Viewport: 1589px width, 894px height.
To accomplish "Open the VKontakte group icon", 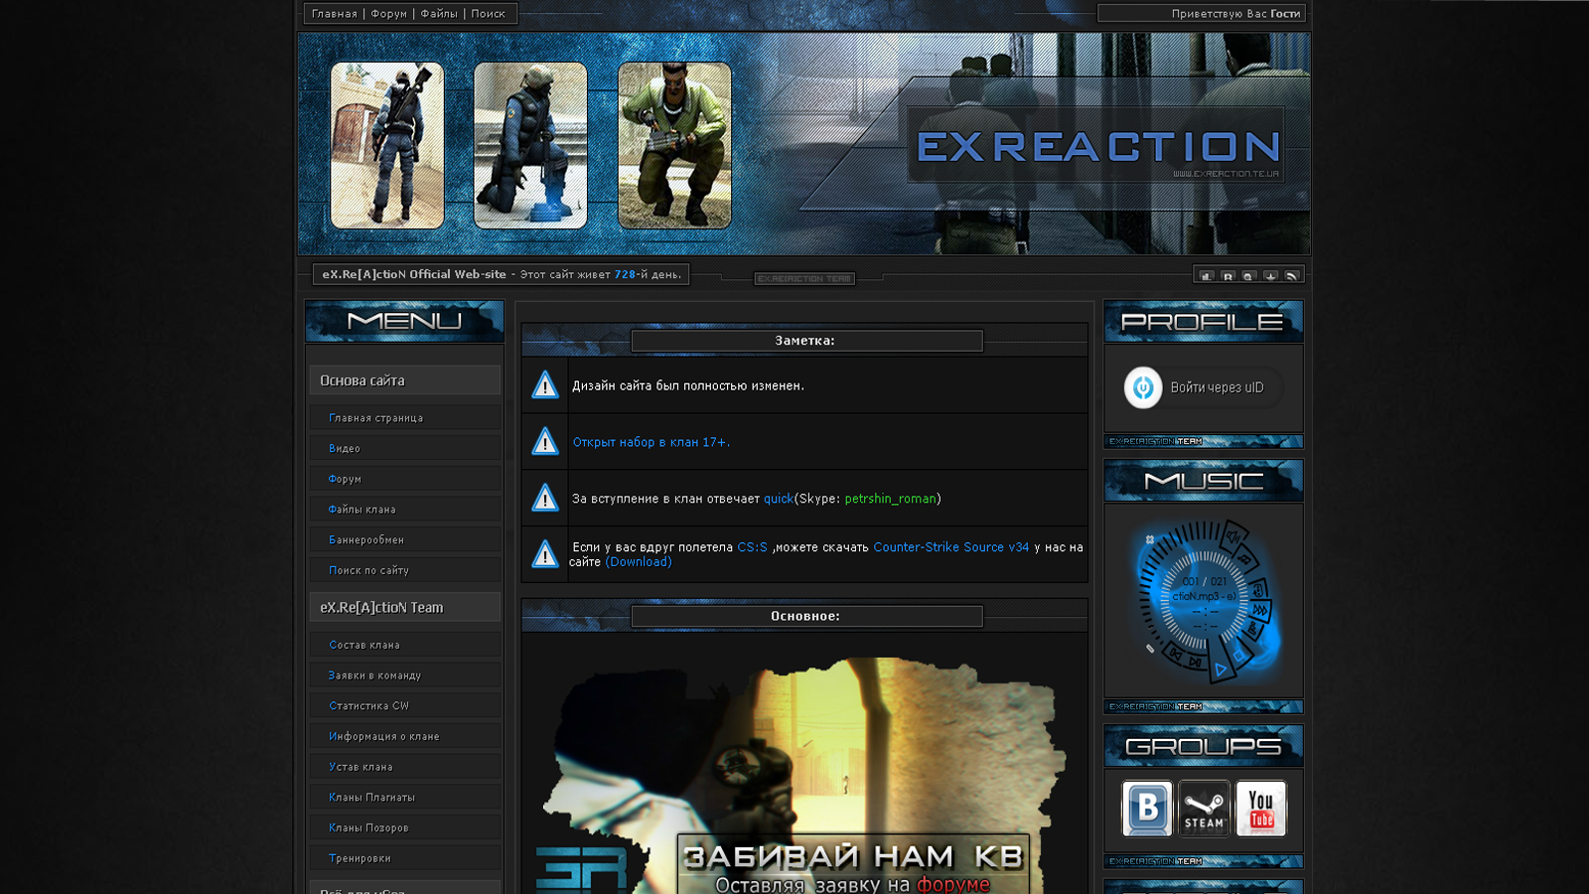I will click(1147, 809).
